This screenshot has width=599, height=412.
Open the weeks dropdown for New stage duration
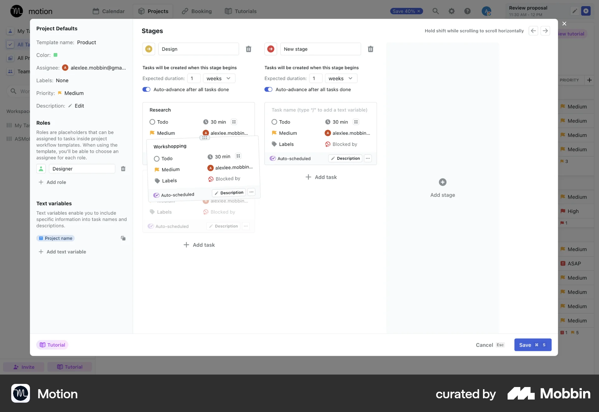341,78
